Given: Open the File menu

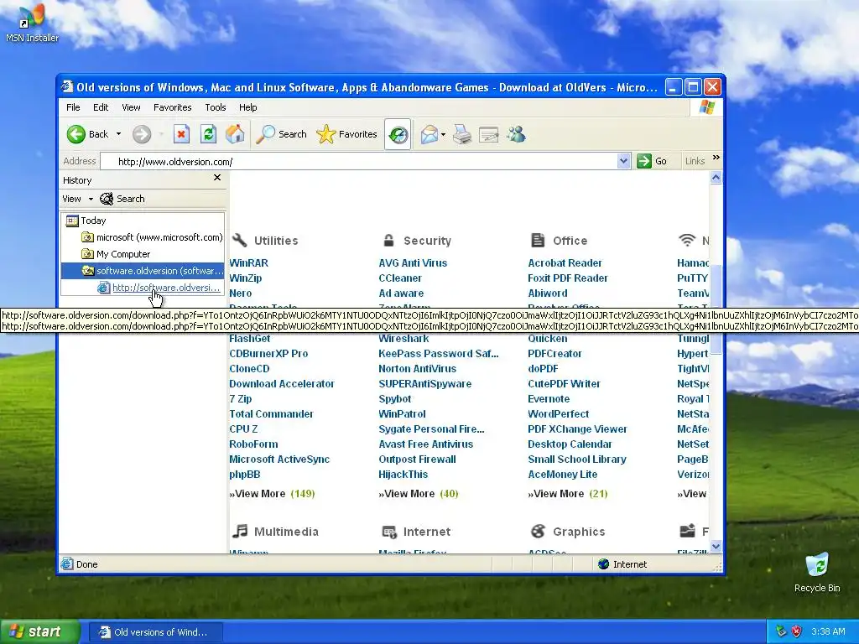Looking at the screenshot, I should click(73, 107).
